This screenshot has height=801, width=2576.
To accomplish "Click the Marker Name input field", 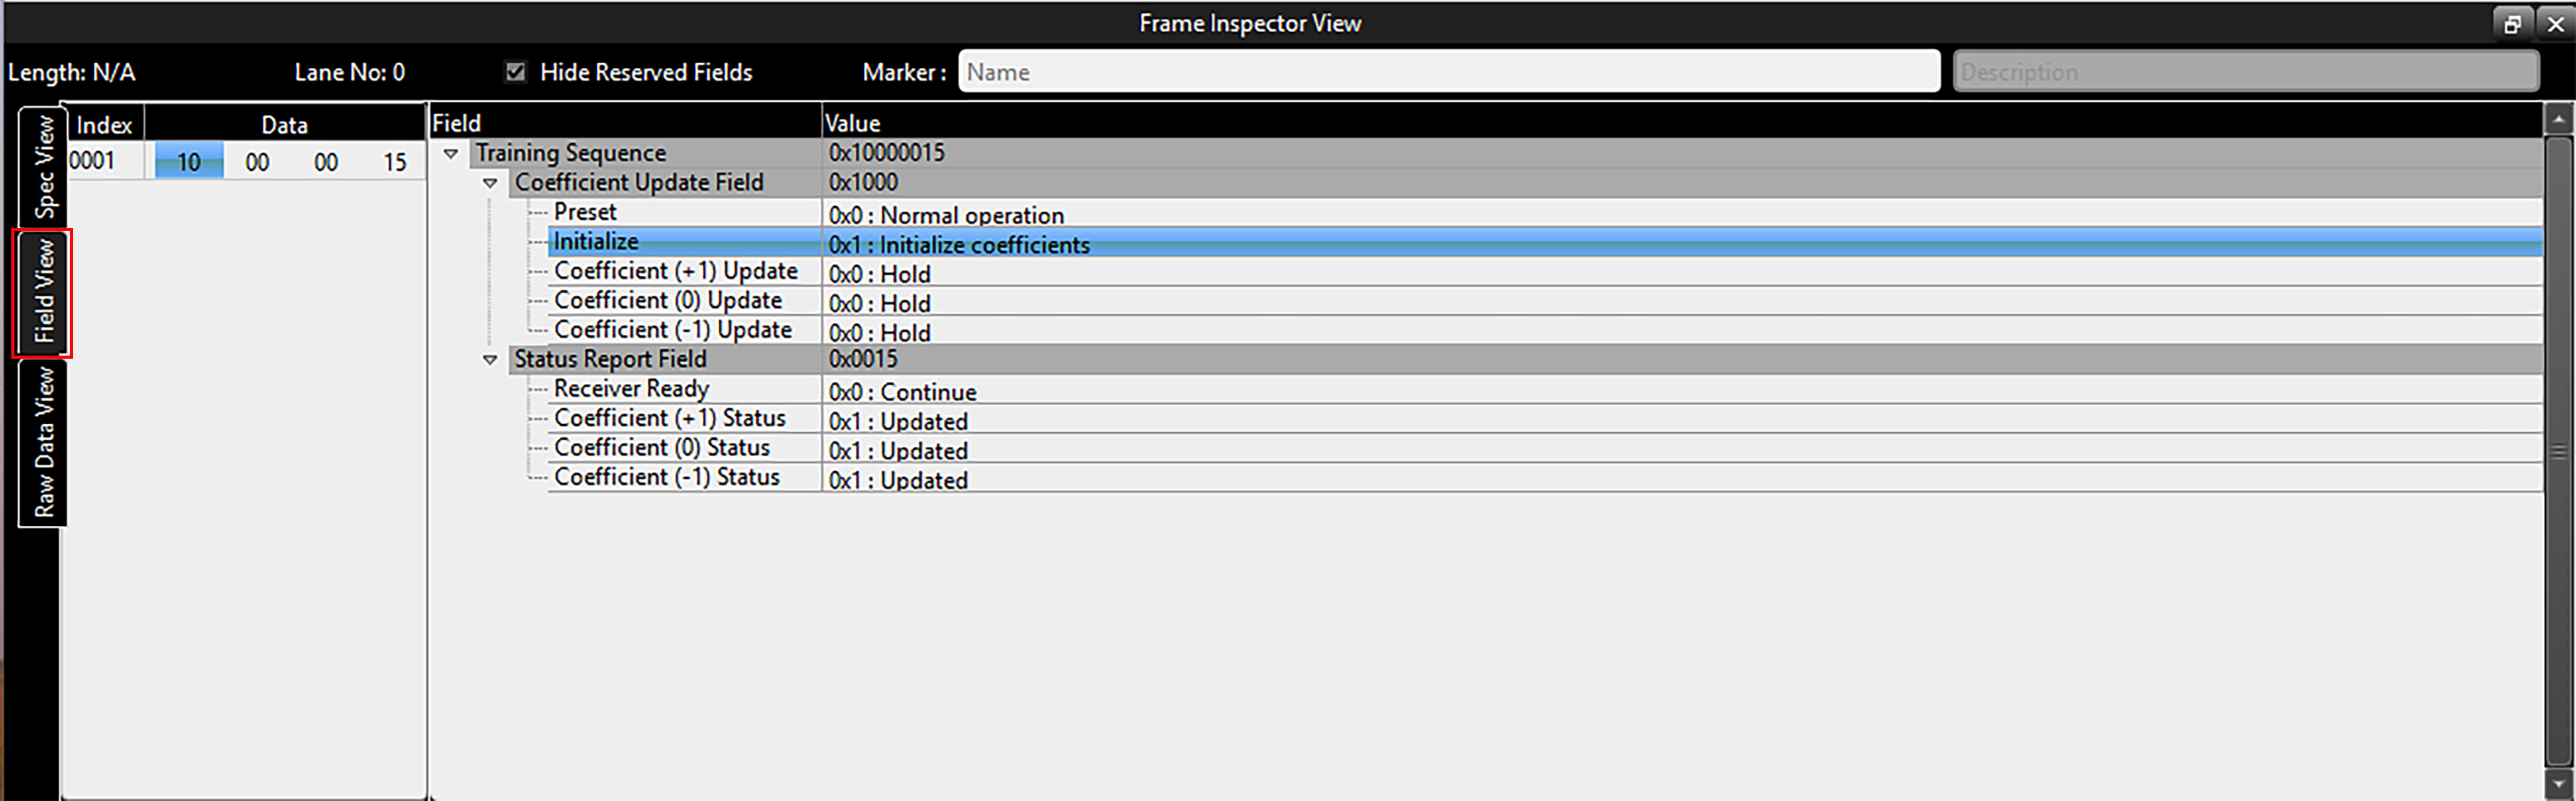I will pyautogui.click(x=1449, y=72).
